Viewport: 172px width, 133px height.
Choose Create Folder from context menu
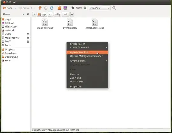tap(87, 44)
